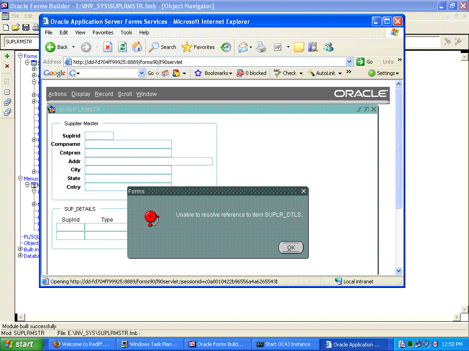Open the address bar dropdown arrow
This screenshot has height=351, width=469.
(349, 62)
